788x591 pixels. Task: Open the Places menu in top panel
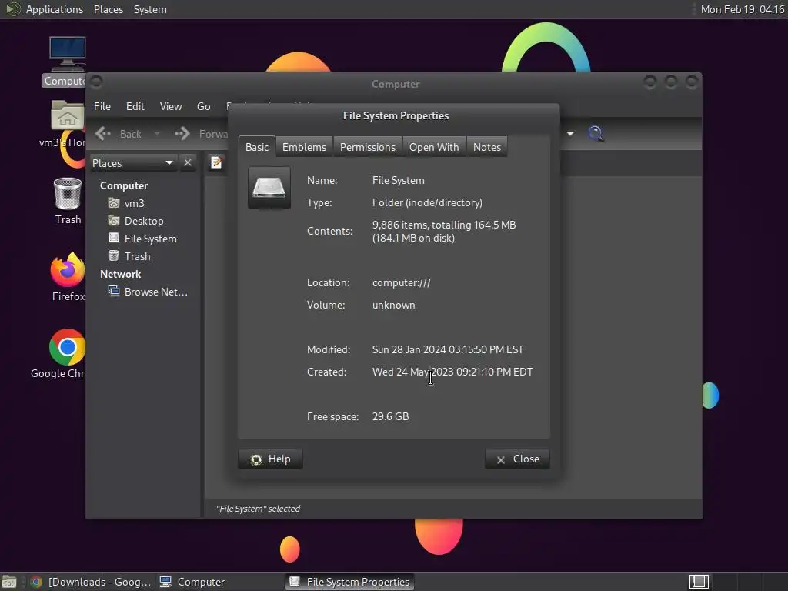[x=108, y=9]
